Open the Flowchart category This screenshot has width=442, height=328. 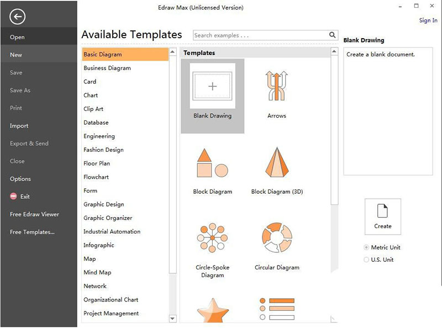point(96,177)
